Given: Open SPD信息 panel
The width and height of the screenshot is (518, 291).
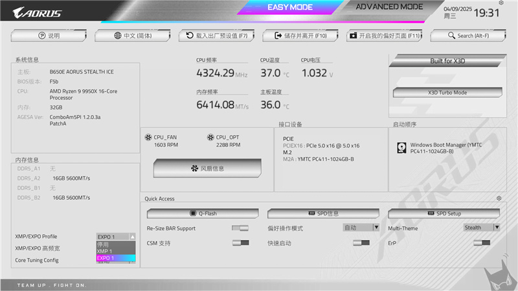Looking at the screenshot, I should coord(323,213).
